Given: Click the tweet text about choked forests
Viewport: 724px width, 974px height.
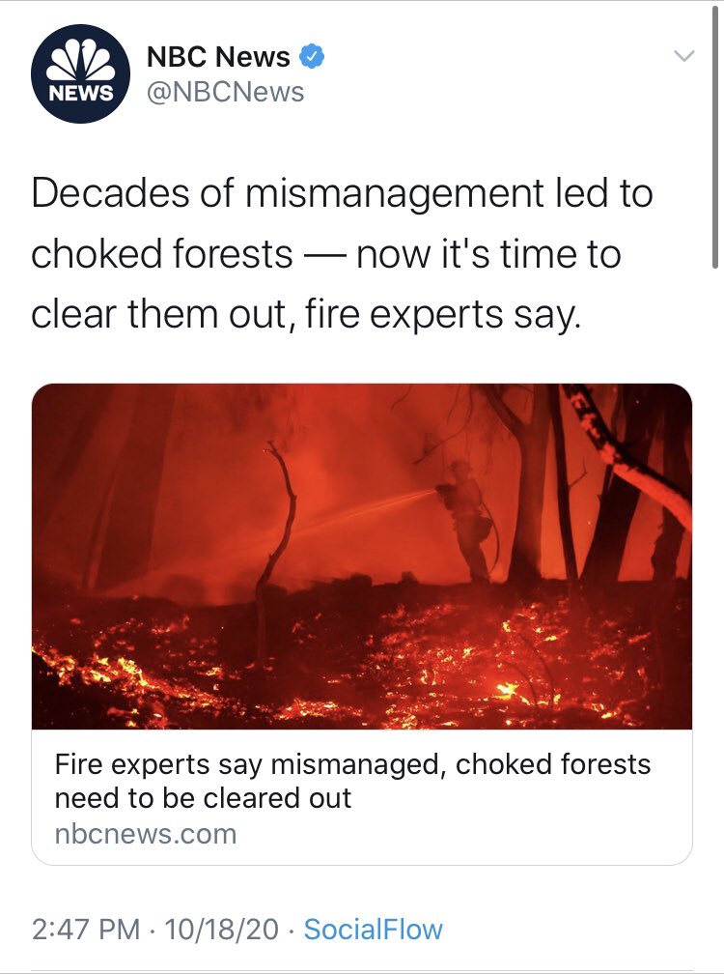Looking at the screenshot, I should point(342,254).
